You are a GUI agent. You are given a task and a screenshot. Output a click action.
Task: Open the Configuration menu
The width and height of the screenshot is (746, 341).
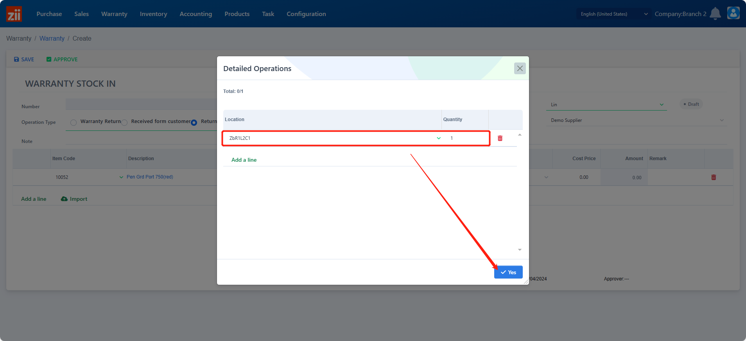pos(306,14)
